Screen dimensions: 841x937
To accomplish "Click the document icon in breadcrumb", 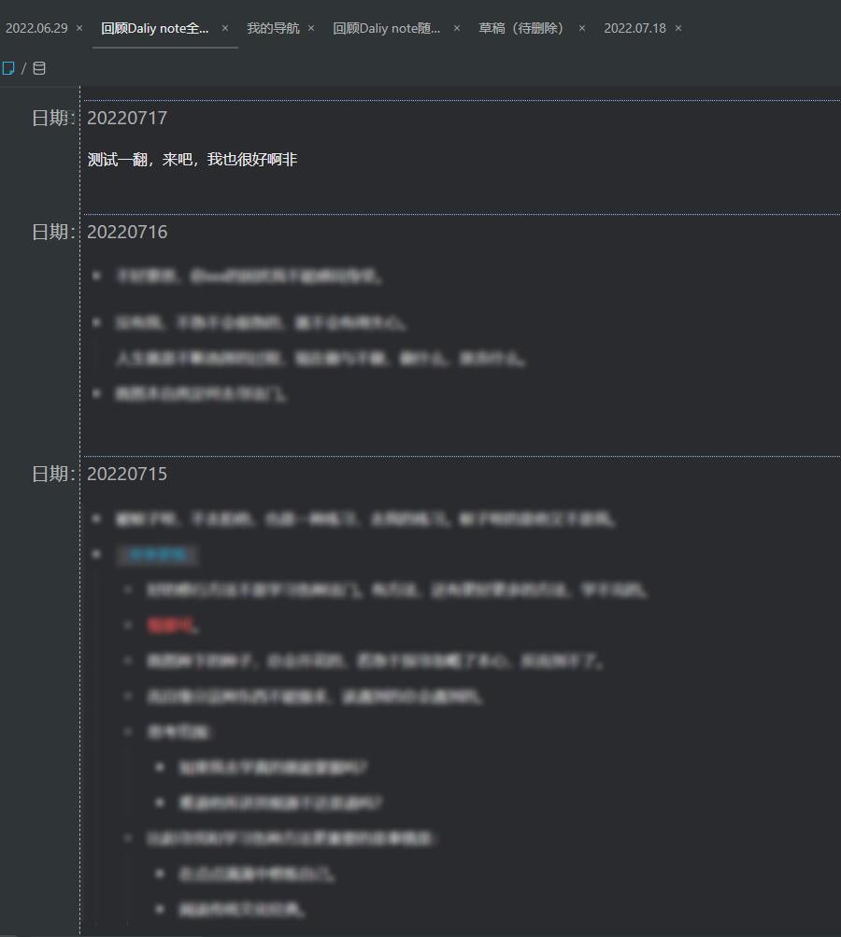I will click(x=8, y=68).
